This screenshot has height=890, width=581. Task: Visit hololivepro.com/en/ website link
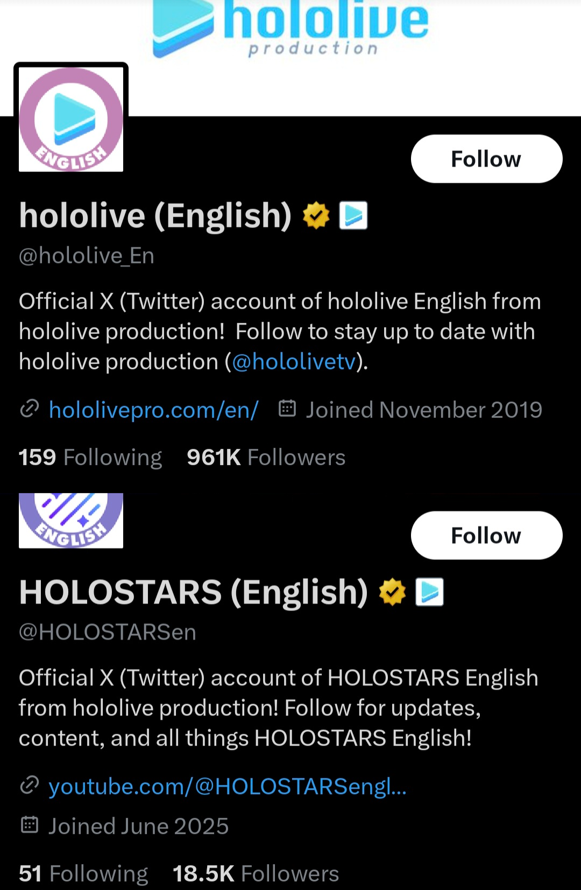(x=154, y=410)
